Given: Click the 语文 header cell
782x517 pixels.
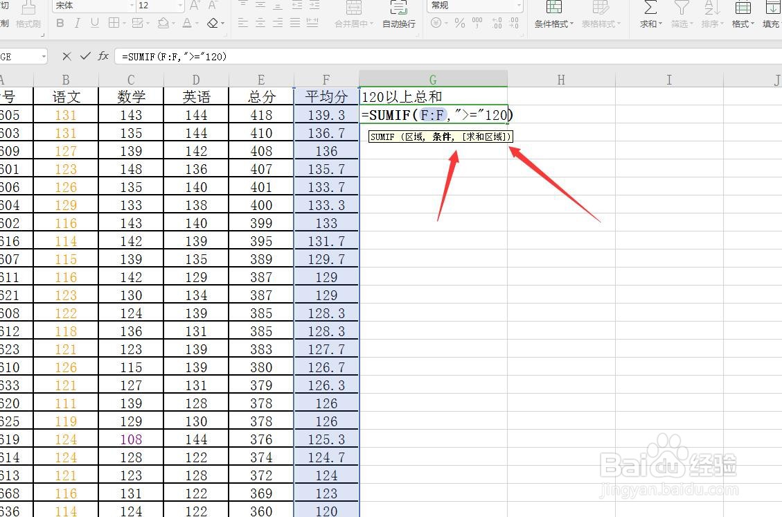Looking at the screenshot, I should [66, 96].
